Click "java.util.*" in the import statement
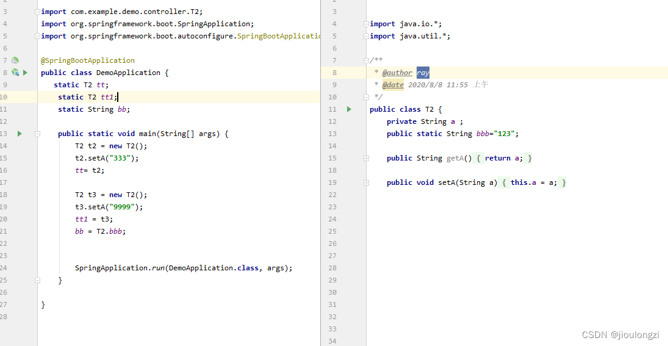This screenshot has height=346, width=668. point(423,36)
